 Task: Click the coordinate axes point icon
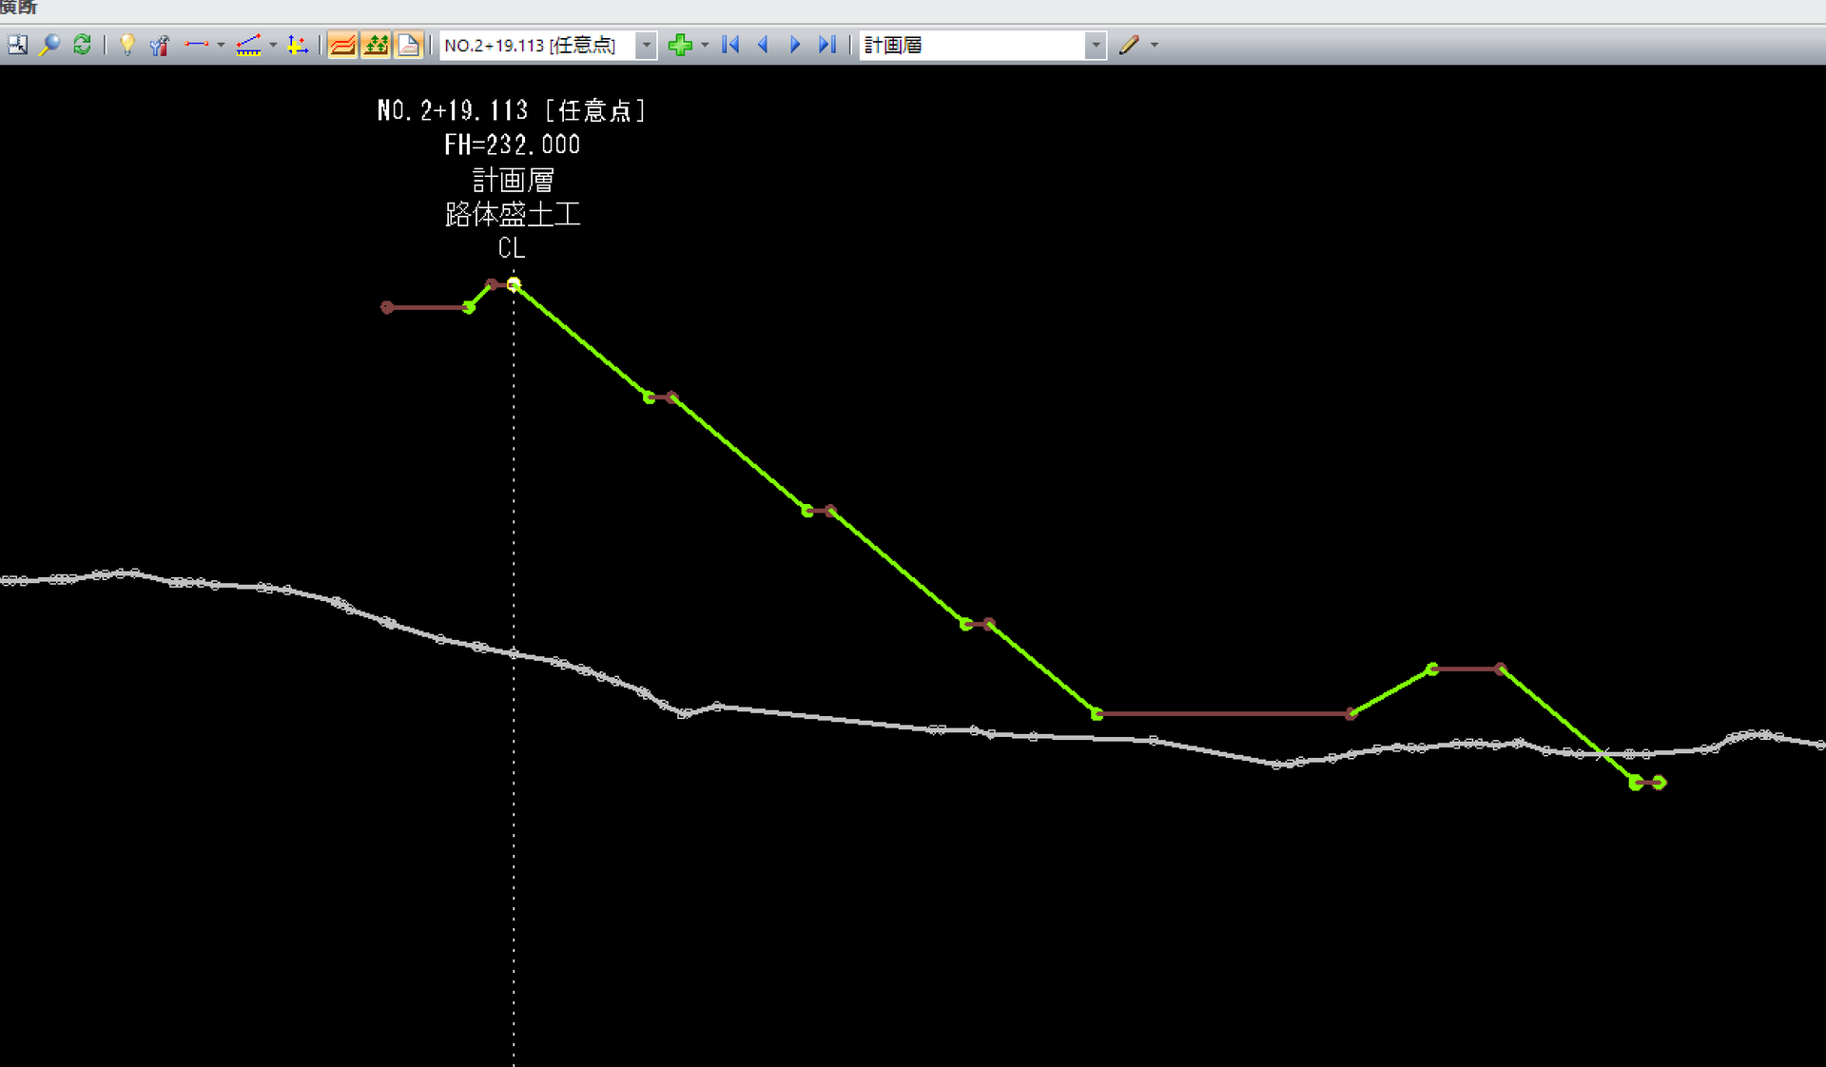pyautogui.click(x=298, y=45)
